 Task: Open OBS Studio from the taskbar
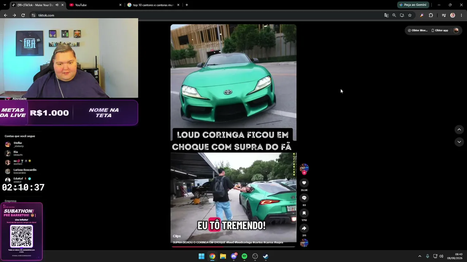(x=255, y=256)
